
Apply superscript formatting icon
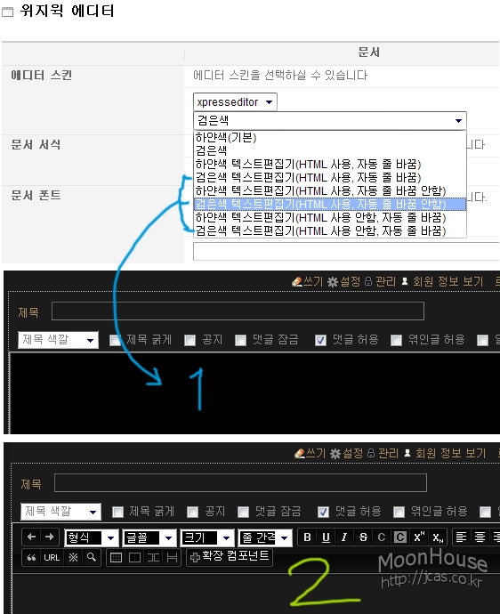pos(418,537)
